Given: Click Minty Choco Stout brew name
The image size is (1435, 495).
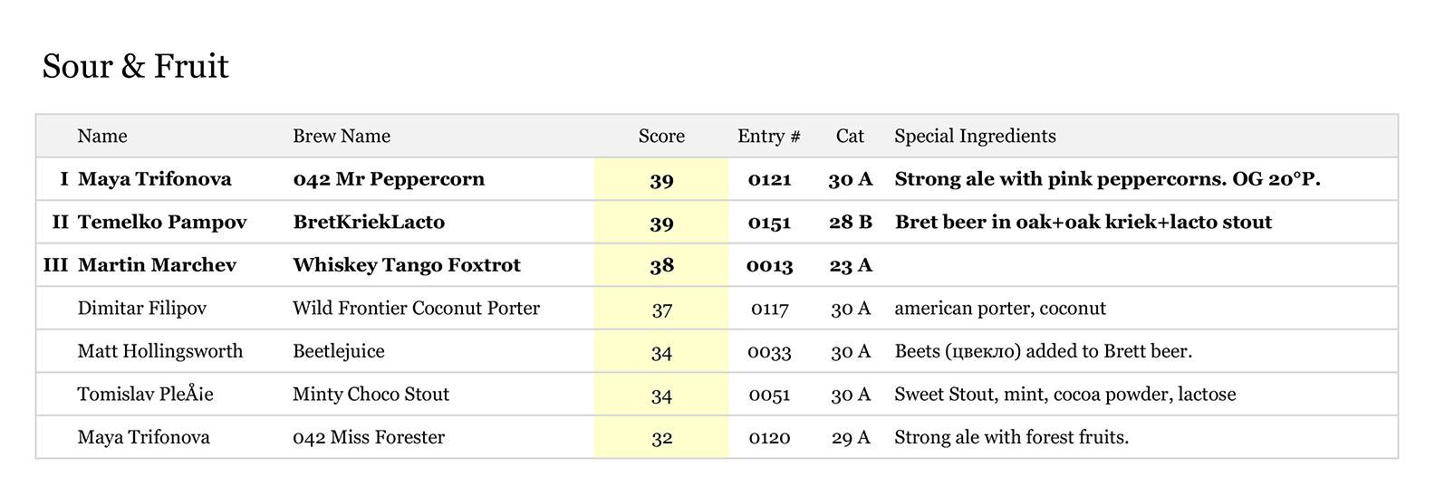Looking at the screenshot, I should [x=371, y=395].
